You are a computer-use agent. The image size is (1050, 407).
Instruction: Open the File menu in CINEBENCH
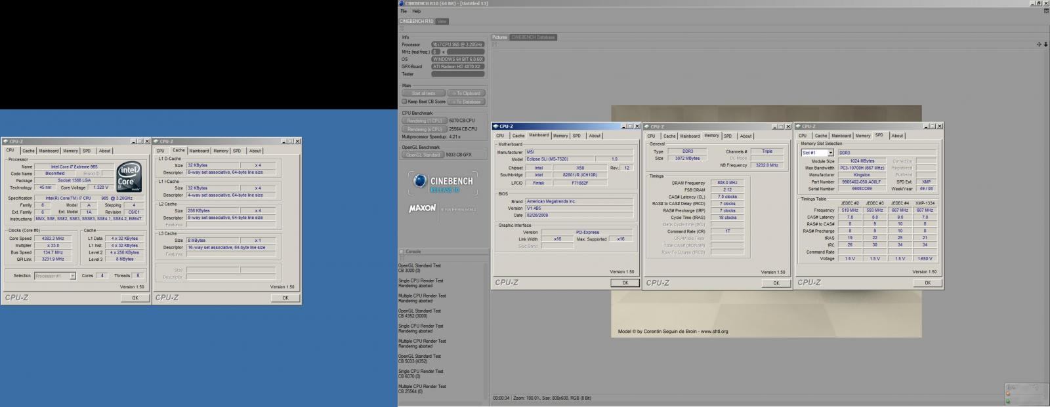404,11
